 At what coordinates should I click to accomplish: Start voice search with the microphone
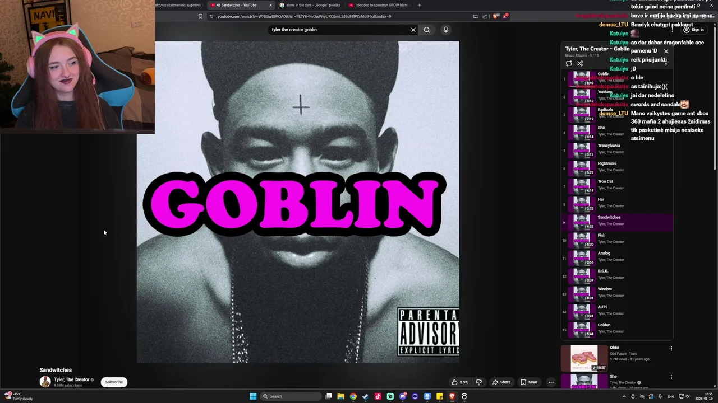(x=446, y=30)
